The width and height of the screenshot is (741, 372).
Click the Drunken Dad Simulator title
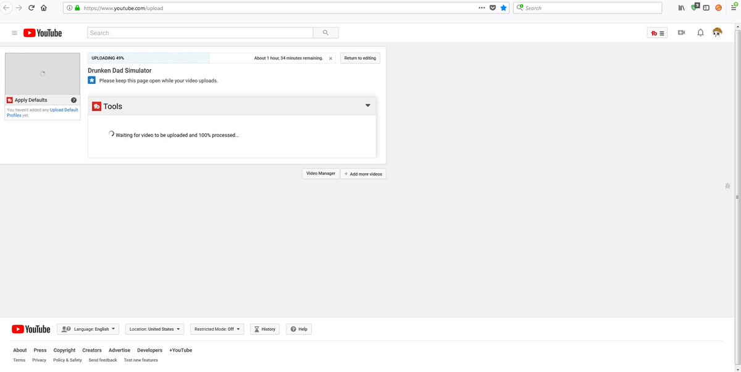click(x=120, y=70)
